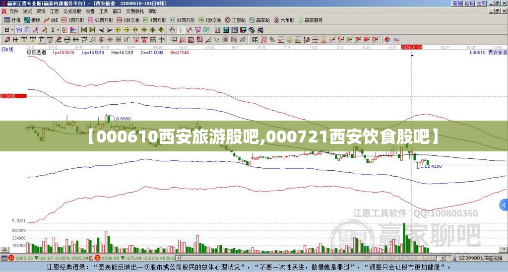Screen dimensions: 508x272
Task: Open the calculator icon
Action: click(x=226, y=30)
